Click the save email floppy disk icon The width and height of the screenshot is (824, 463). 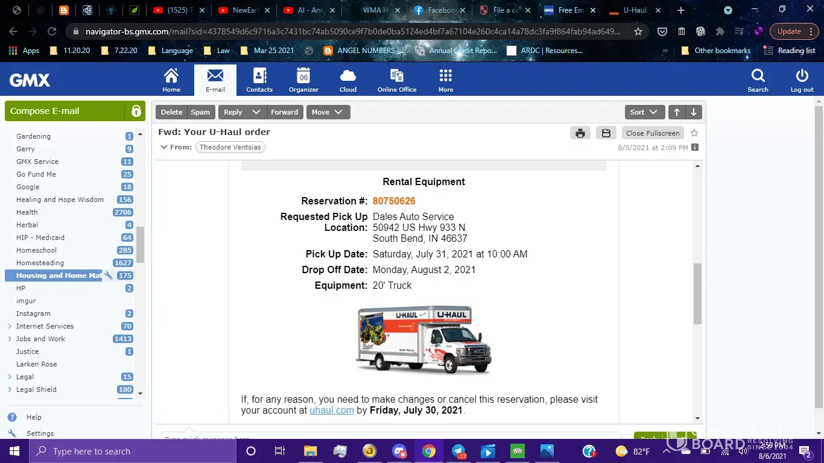[606, 133]
